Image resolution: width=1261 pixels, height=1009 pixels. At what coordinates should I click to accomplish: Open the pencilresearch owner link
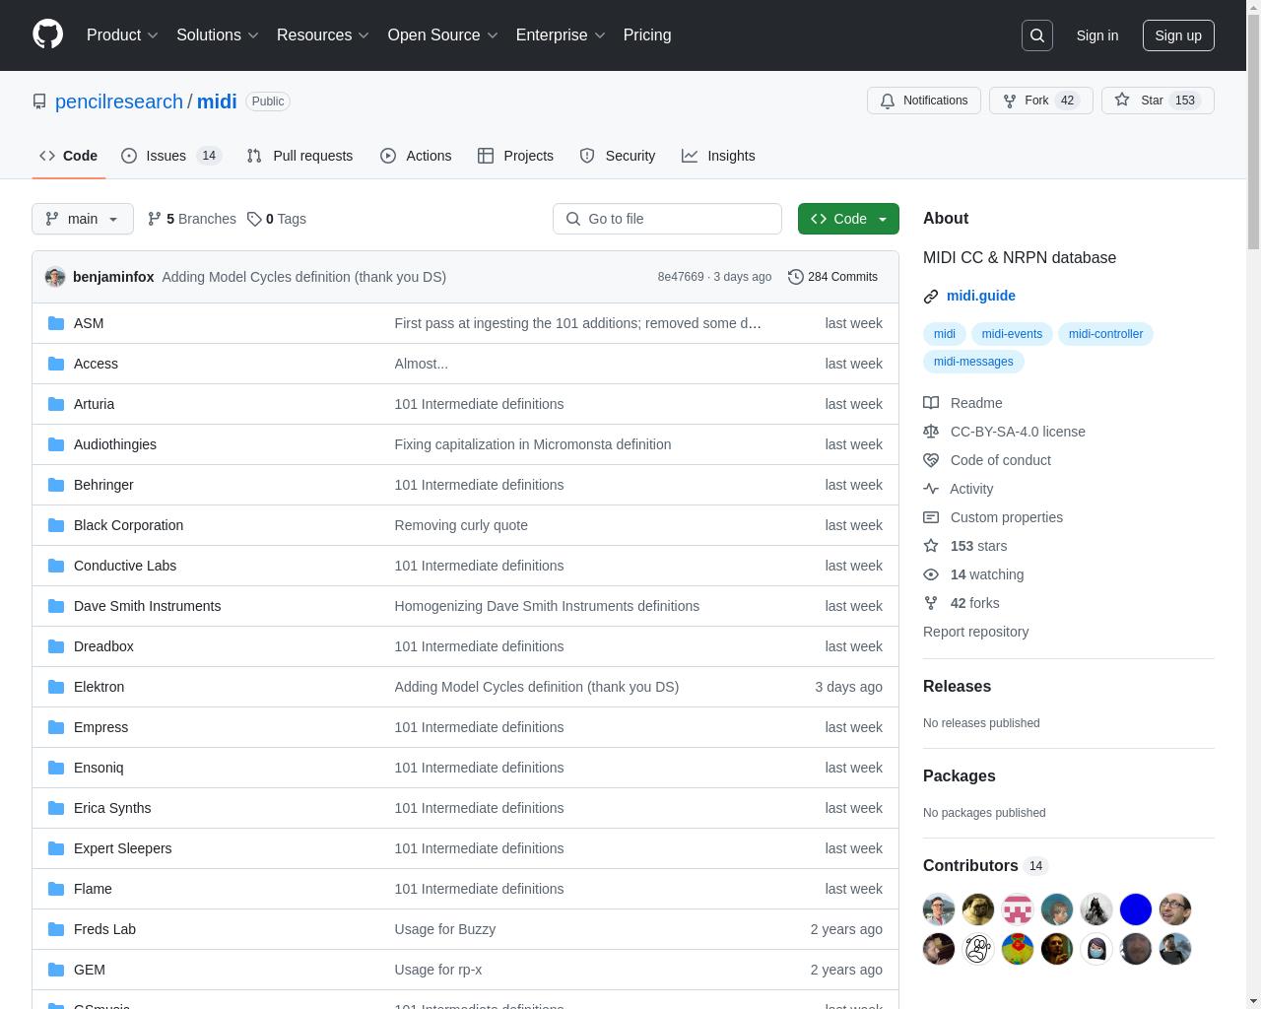click(119, 101)
